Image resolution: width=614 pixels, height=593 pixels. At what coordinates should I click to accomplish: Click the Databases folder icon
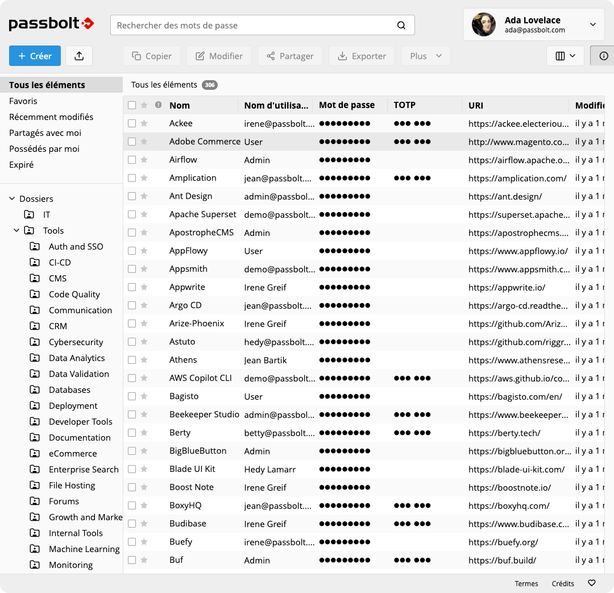pyautogui.click(x=35, y=389)
